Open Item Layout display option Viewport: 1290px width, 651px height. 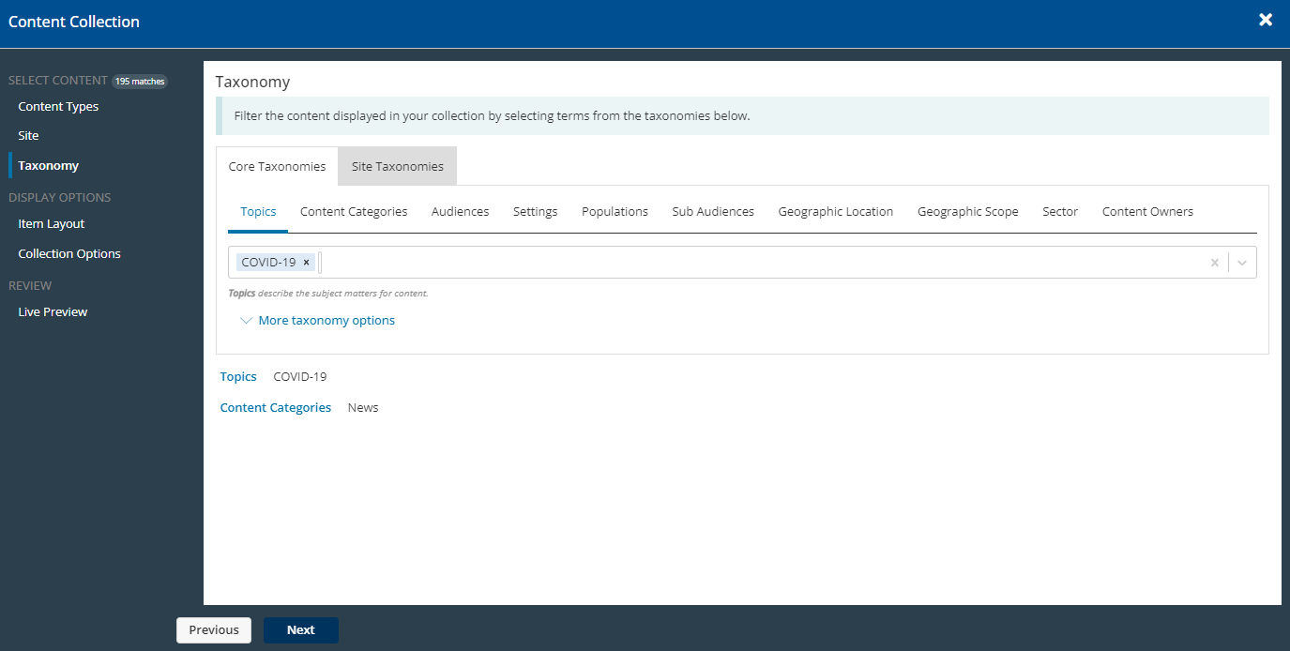(52, 224)
